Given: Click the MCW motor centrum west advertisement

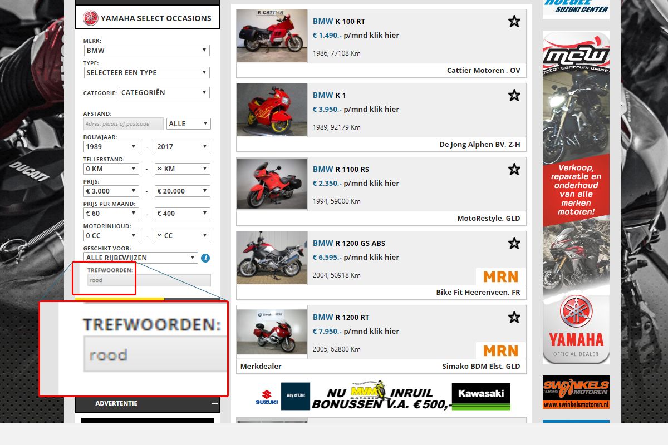Looking at the screenshot, I should (576, 197).
